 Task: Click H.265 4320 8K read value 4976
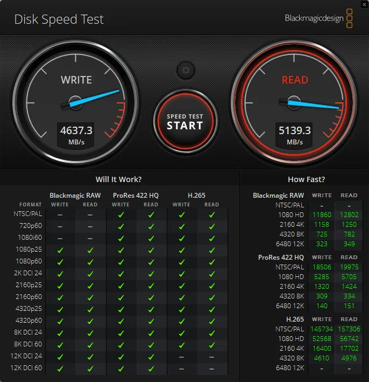(x=349, y=358)
